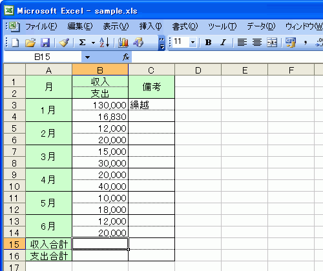Select the 1月 merged cell
Image resolution: width=323 pixels, height=271 pixels.
(x=49, y=110)
